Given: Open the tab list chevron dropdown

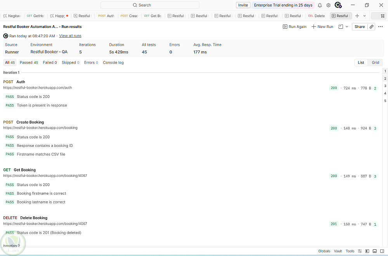Looking at the screenshot, I should 364,16.
